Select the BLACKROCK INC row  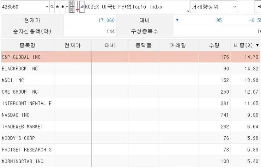(x=130, y=68)
